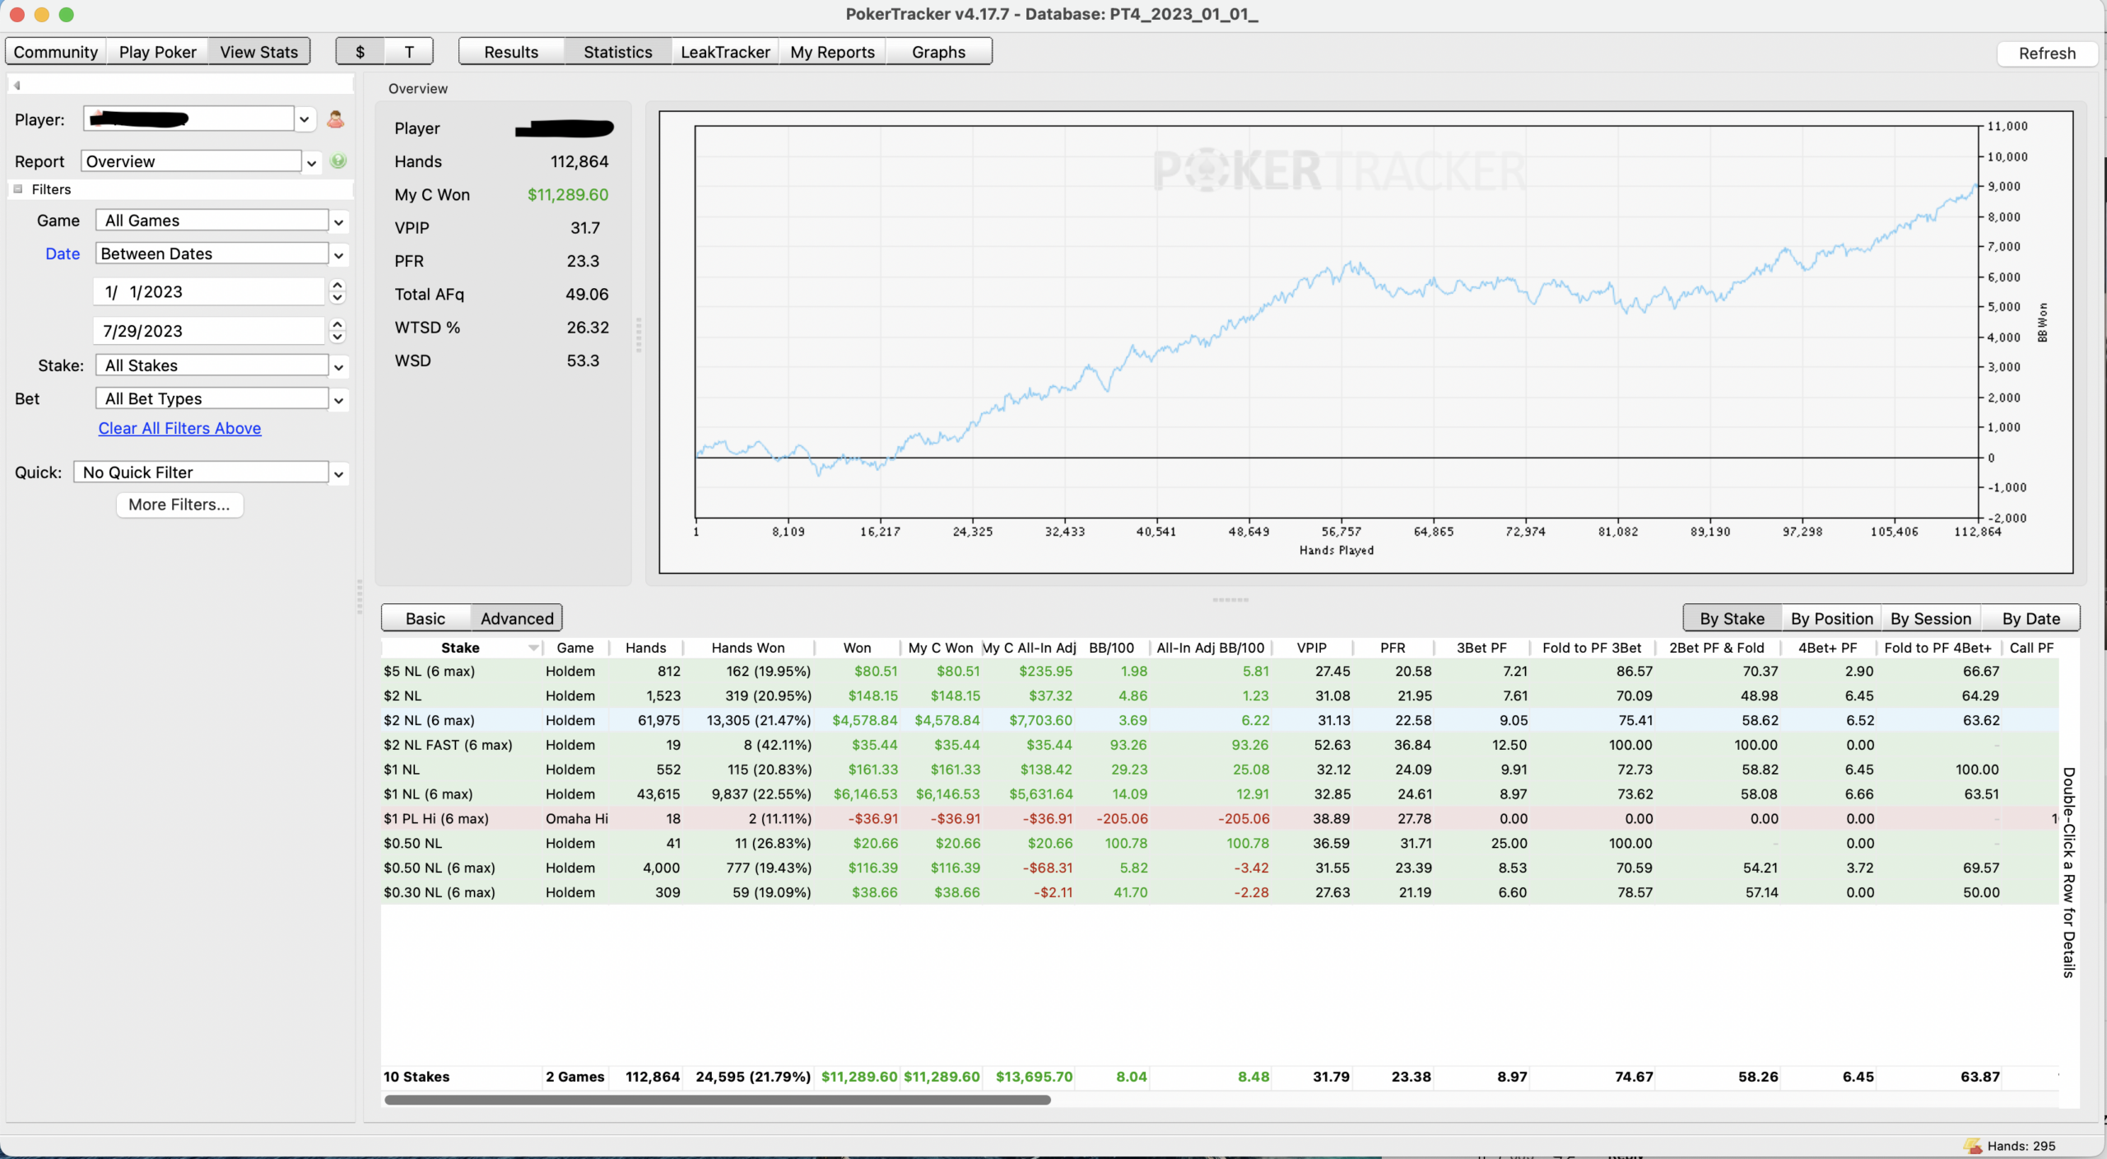This screenshot has width=2107, height=1159.
Task: Open the Game filter dropdown
Action: (x=338, y=221)
